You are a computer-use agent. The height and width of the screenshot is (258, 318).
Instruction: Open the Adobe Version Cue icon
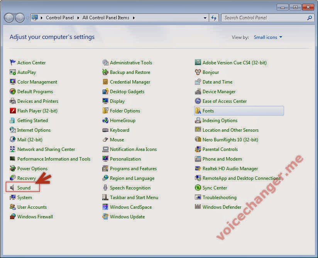tap(198, 62)
